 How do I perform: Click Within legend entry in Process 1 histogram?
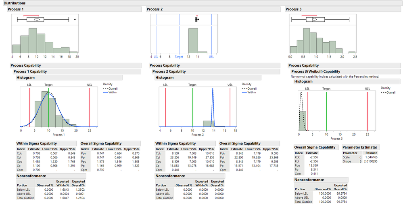pyautogui.click(x=110, y=92)
